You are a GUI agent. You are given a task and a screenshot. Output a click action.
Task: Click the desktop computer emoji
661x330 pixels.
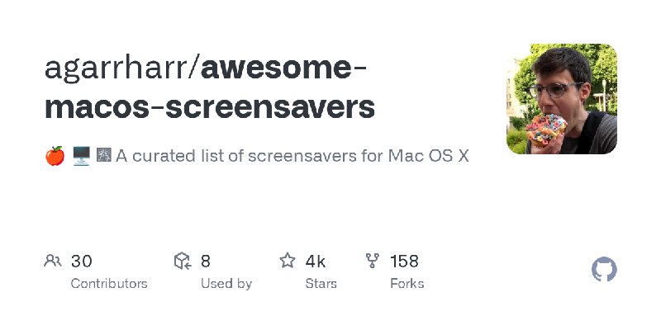tap(81, 155)
